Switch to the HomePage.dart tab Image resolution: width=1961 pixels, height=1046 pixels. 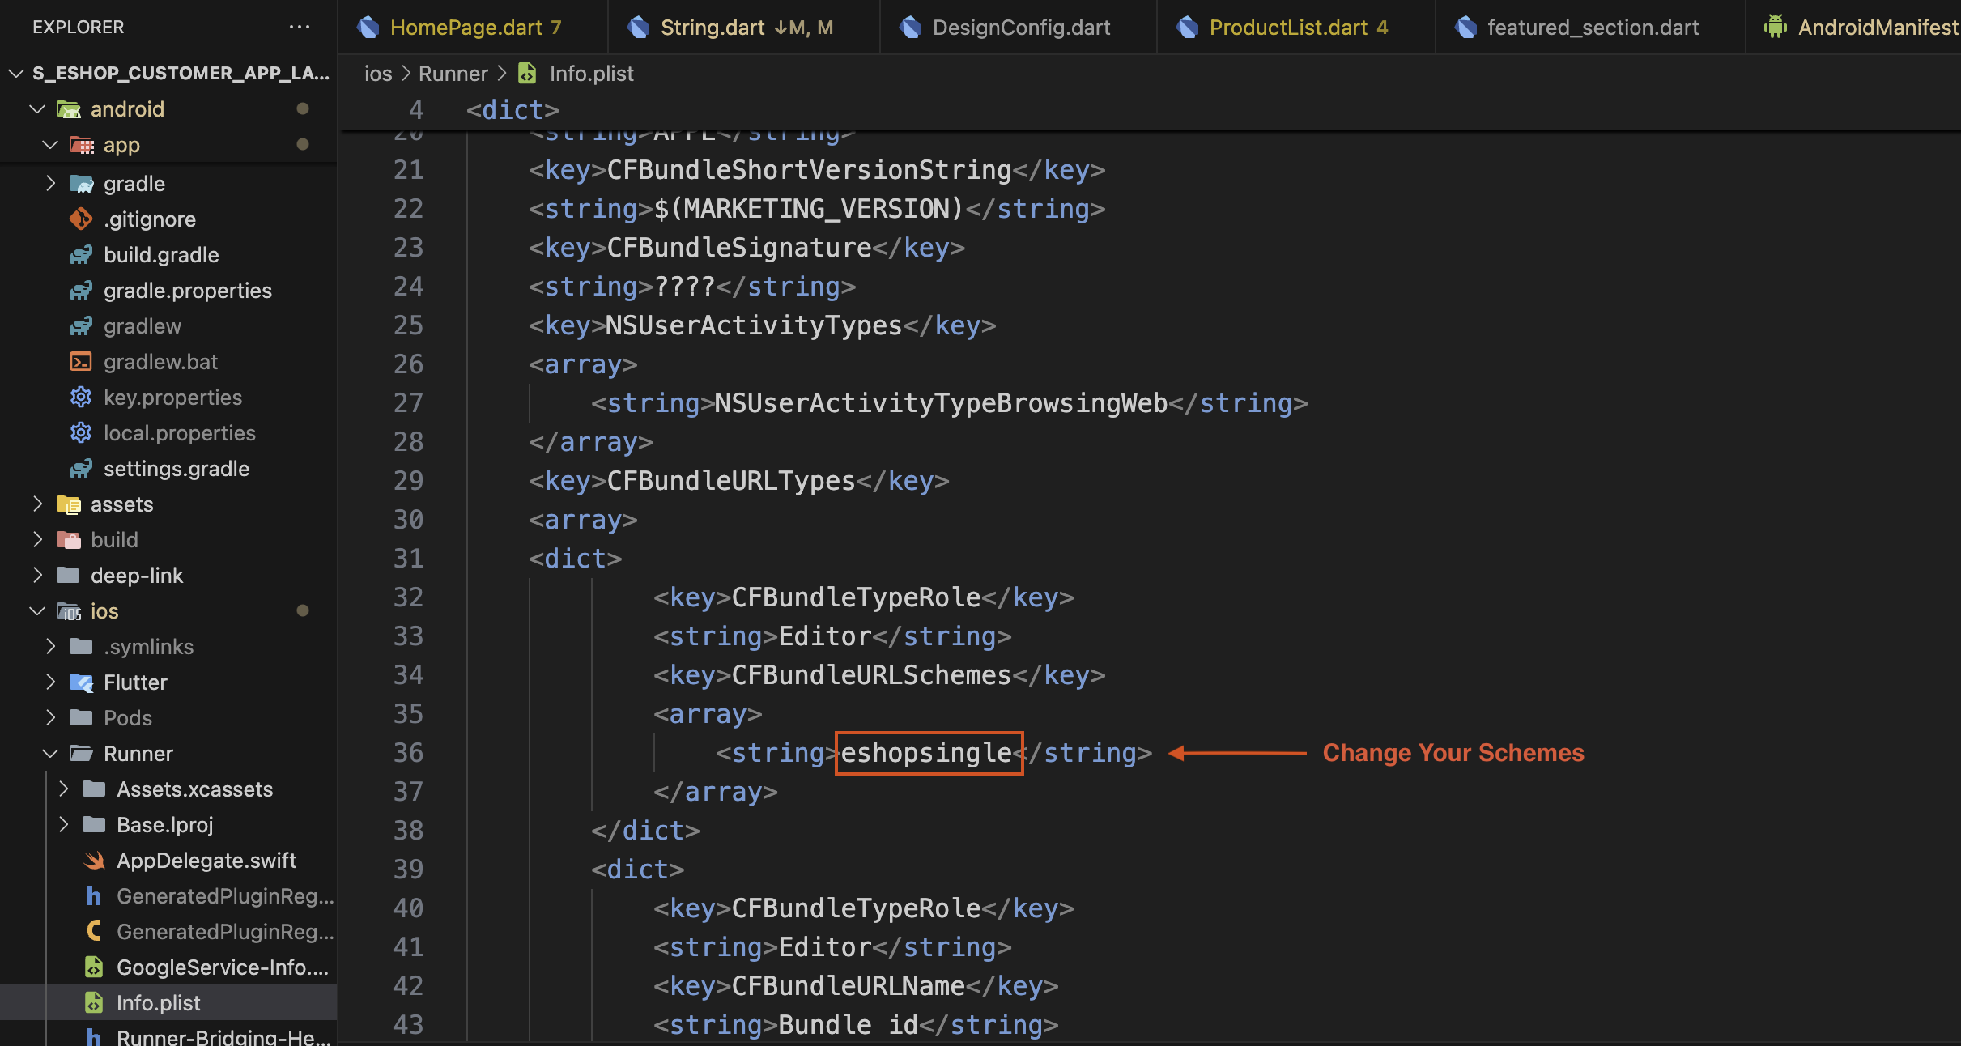(x=466, y=28)
